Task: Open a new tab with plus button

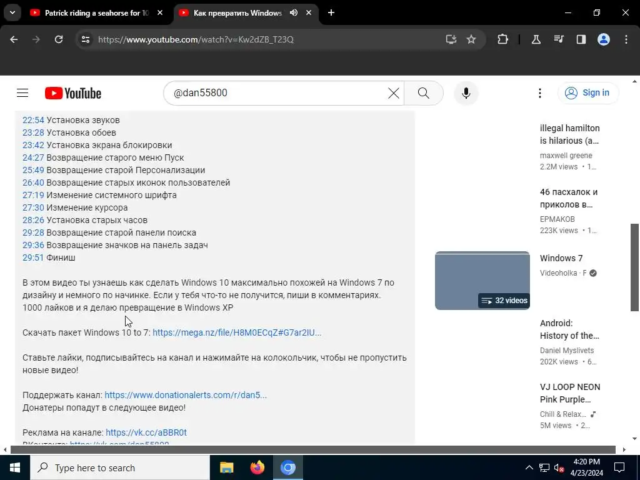Action: click(331, 12)
